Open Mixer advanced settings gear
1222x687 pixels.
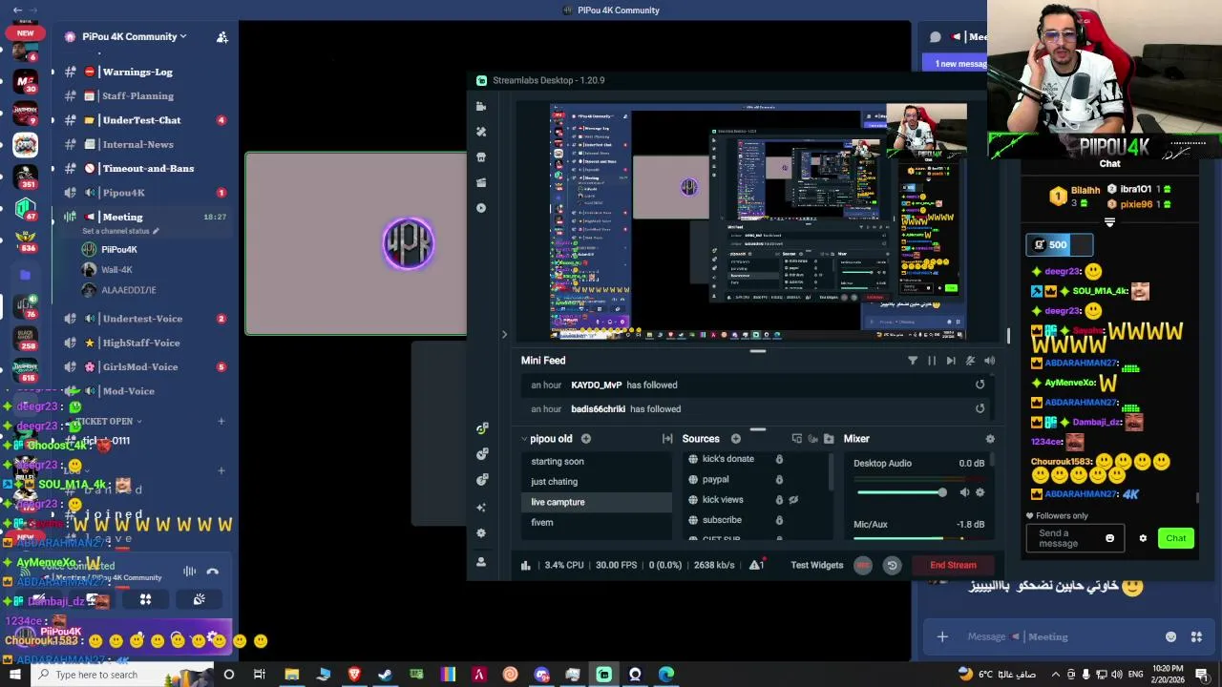990,439
